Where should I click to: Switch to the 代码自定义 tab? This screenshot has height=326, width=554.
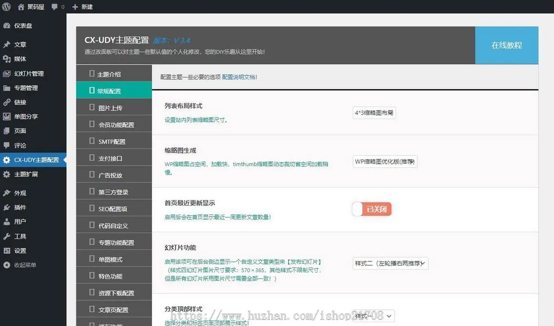114,225
